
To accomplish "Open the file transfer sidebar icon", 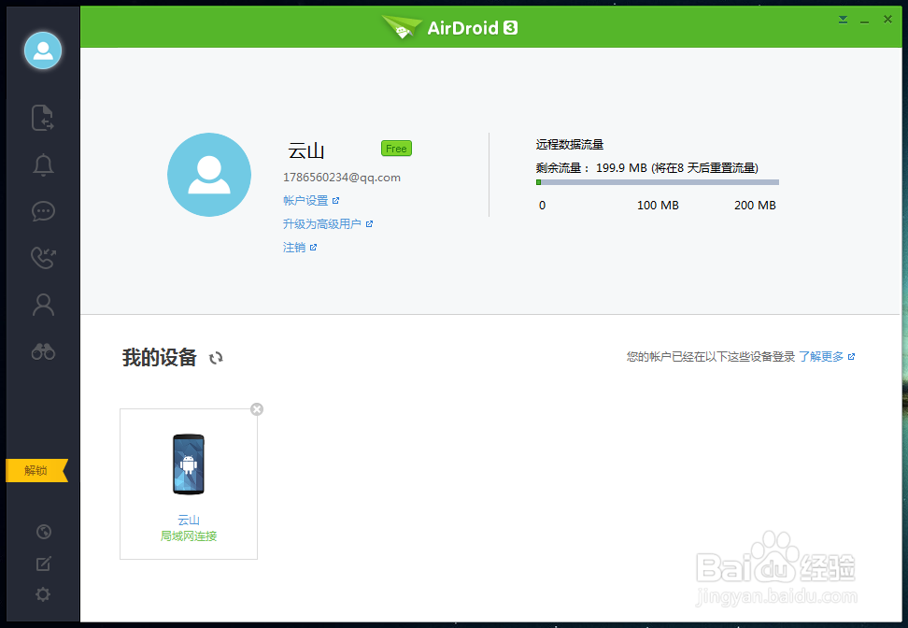I will (43, 118).
